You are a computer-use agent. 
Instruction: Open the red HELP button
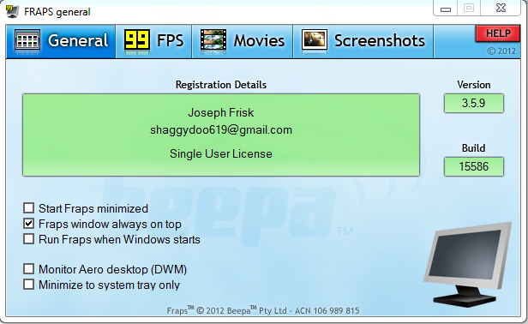(498, 33)
